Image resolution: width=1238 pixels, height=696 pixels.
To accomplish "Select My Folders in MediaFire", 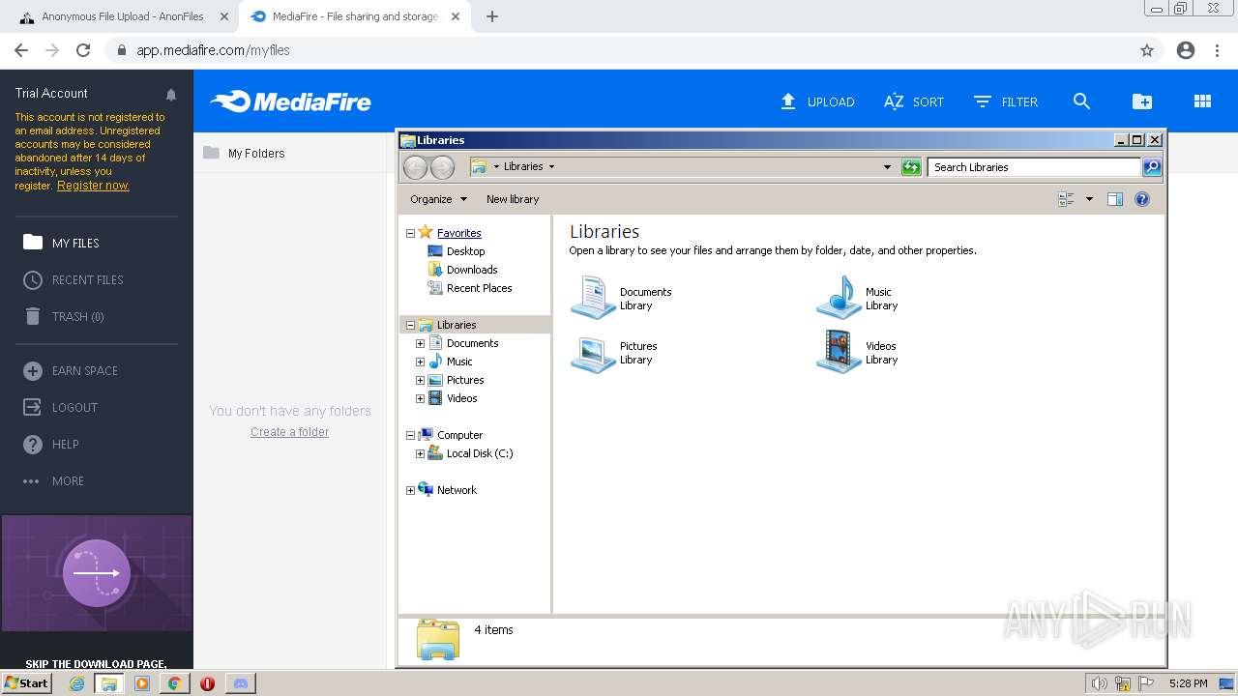I will click(x=244, y=153).
